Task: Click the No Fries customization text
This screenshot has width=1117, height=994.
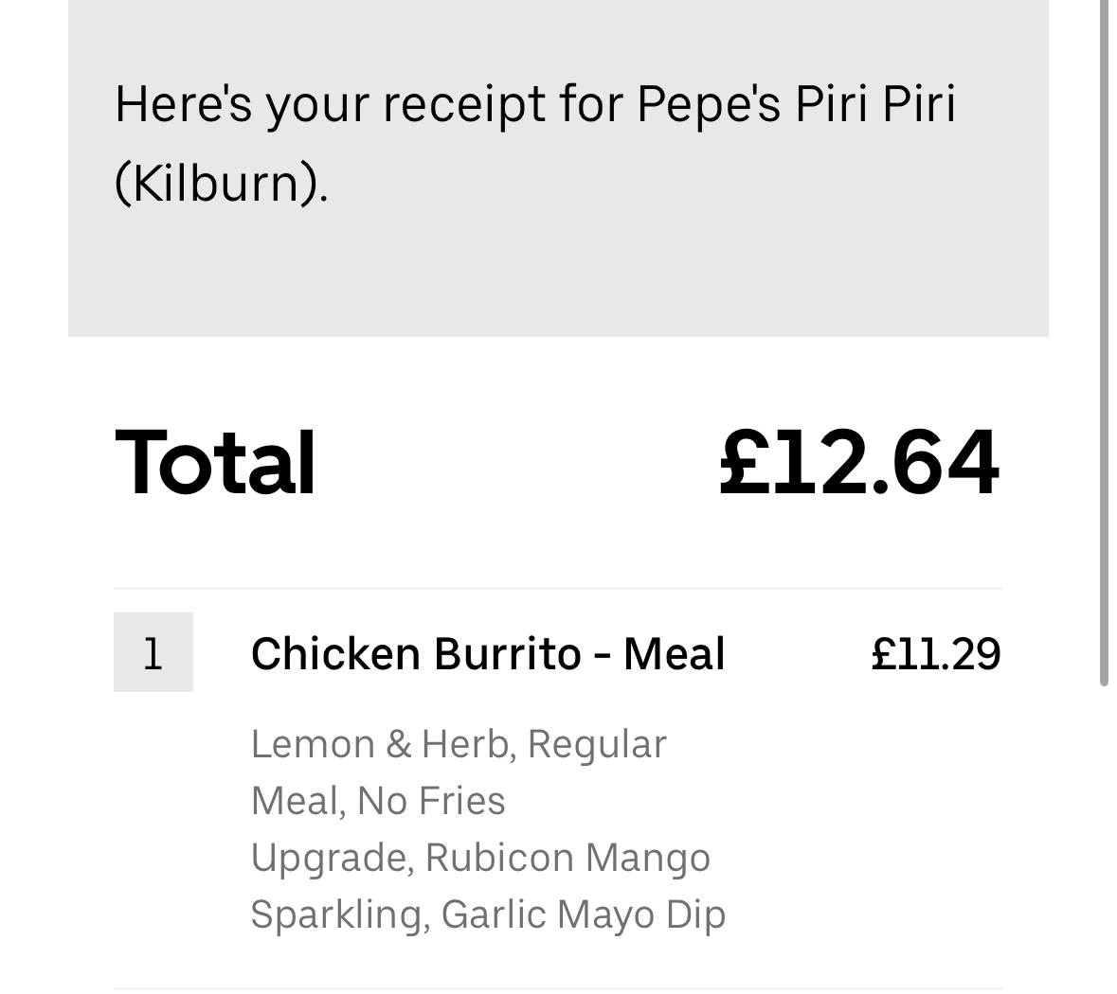Action: [431, 801]
